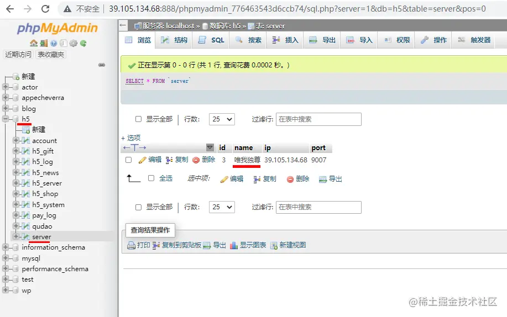Click the insecure site warning icon
The height and width of the screenshot is (317, 507).
[67, 9]
